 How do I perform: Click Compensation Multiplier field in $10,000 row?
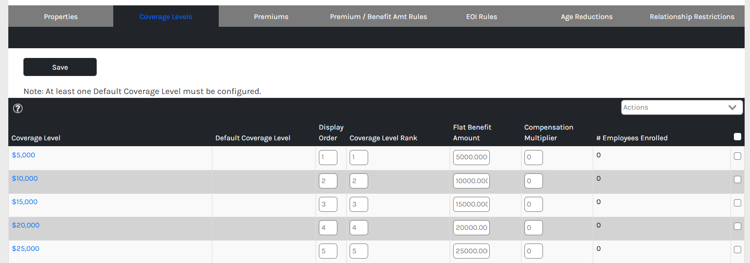[534, 181]
